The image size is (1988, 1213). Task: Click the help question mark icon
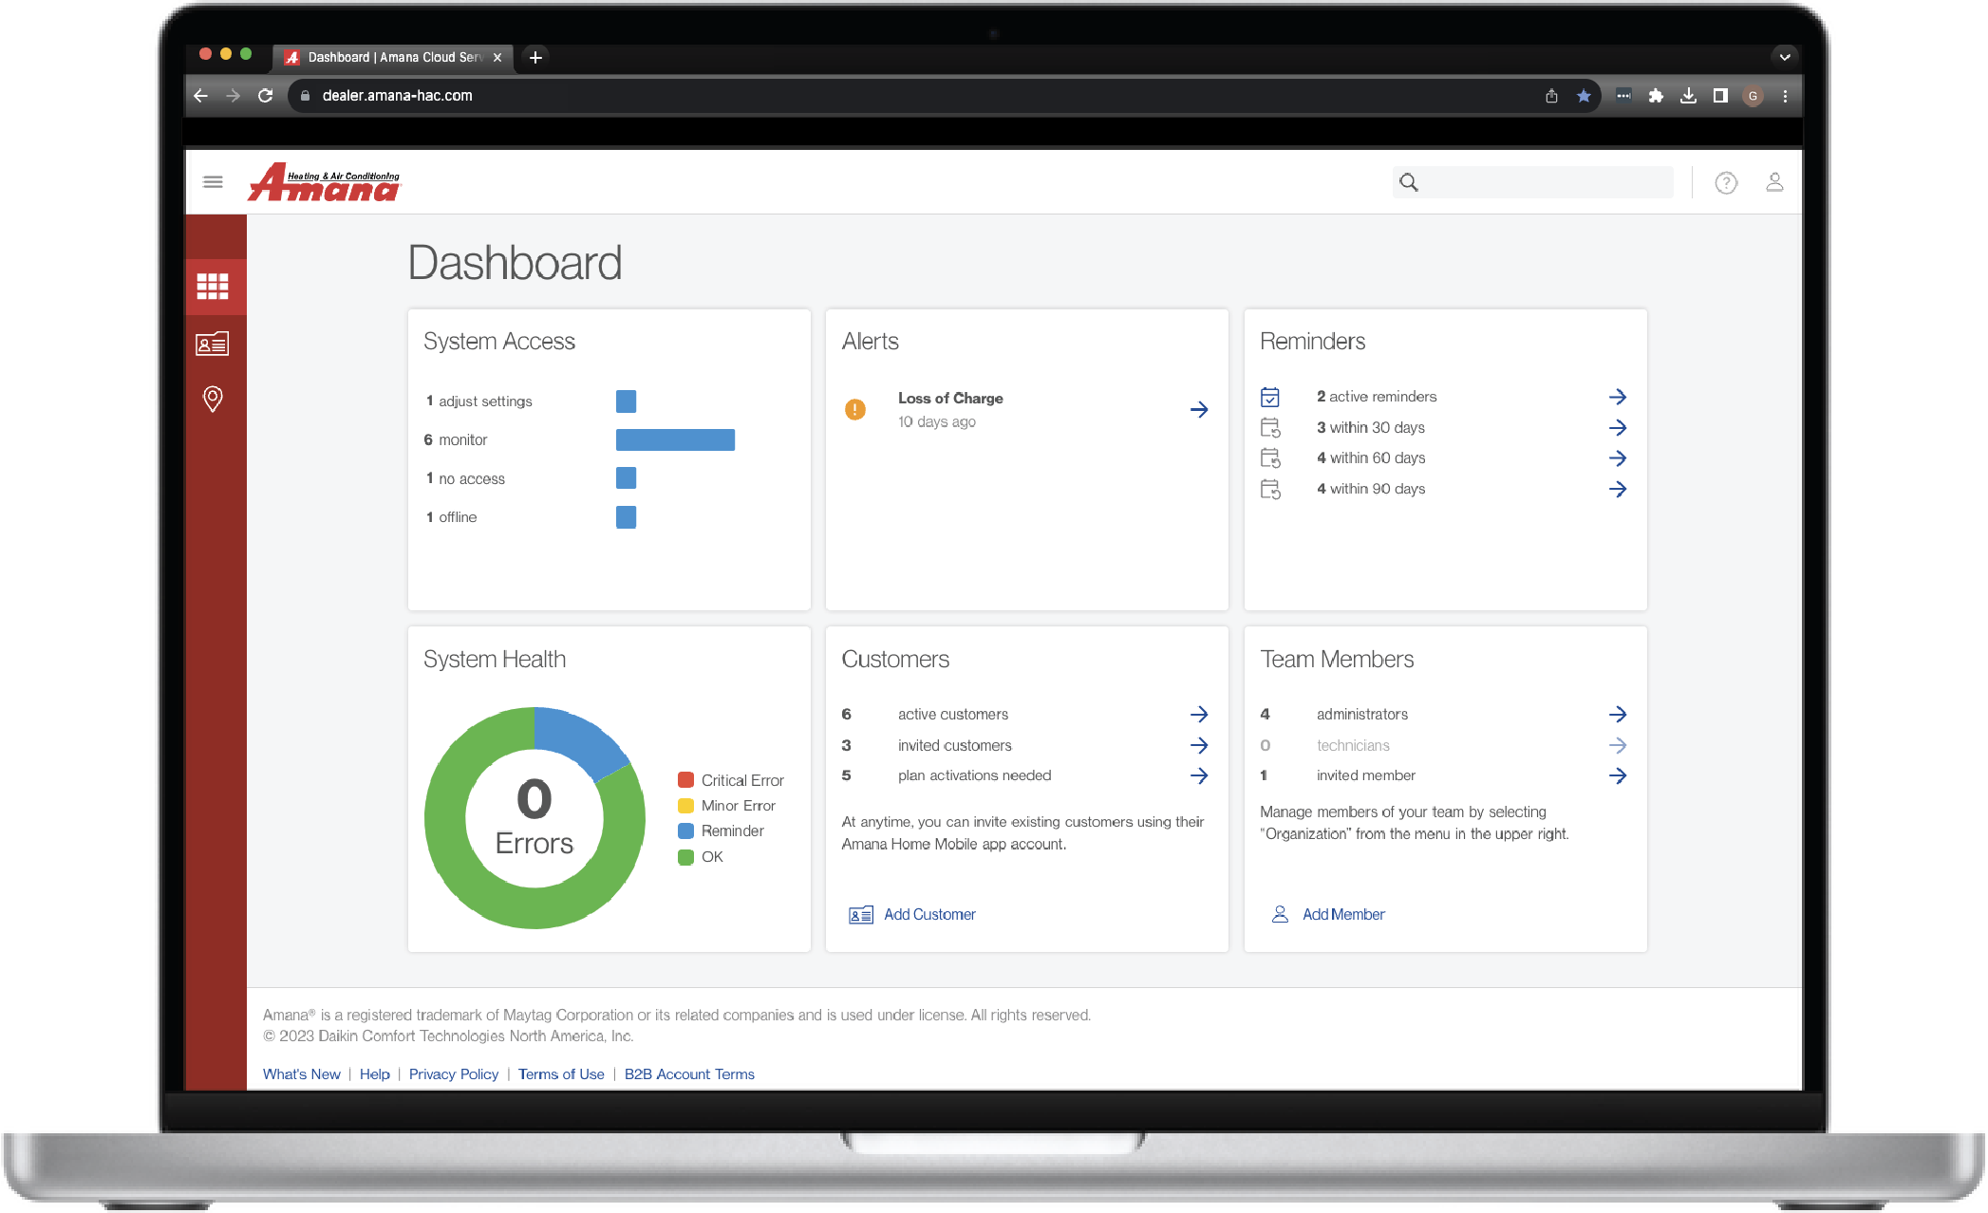1725,182
